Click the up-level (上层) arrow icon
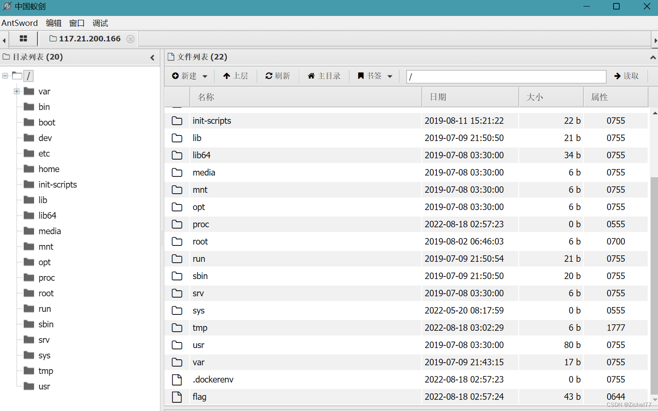Image resolution: width=658 pixels, height=411 pixels. pos(228,76)
